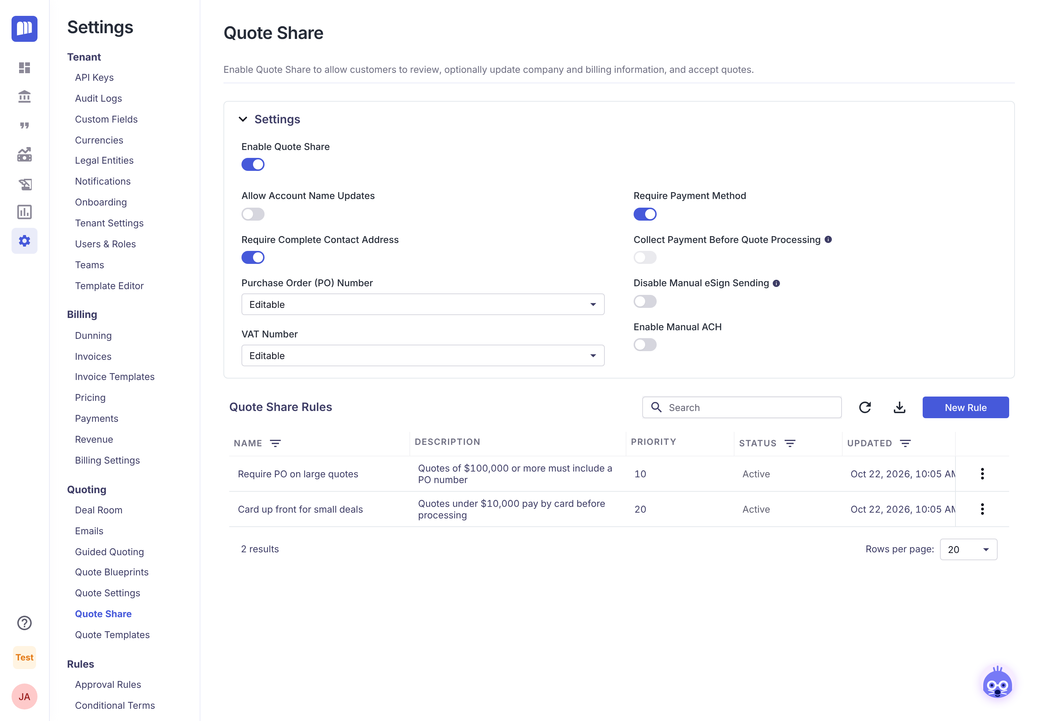This screenshot has width=1038, height=721.
Task: Info icon next to Disable Manual eSign Sending
Action: (x=776, y=283)
